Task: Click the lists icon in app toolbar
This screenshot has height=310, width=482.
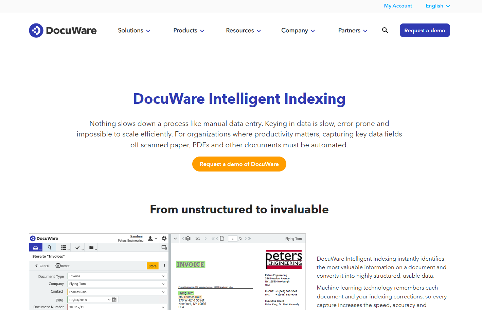Action: [64, 248]
